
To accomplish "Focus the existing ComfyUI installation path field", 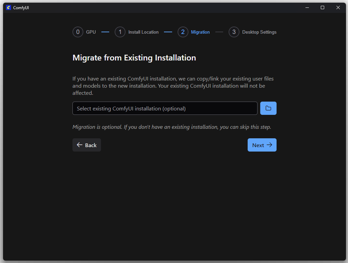I will [x=165, y=108].
